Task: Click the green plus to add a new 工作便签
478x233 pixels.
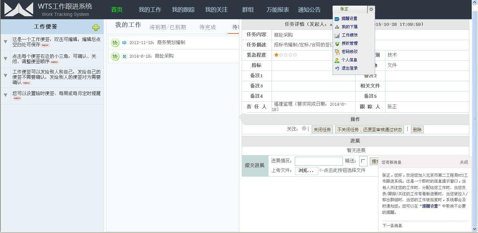Action: point(96,28)
